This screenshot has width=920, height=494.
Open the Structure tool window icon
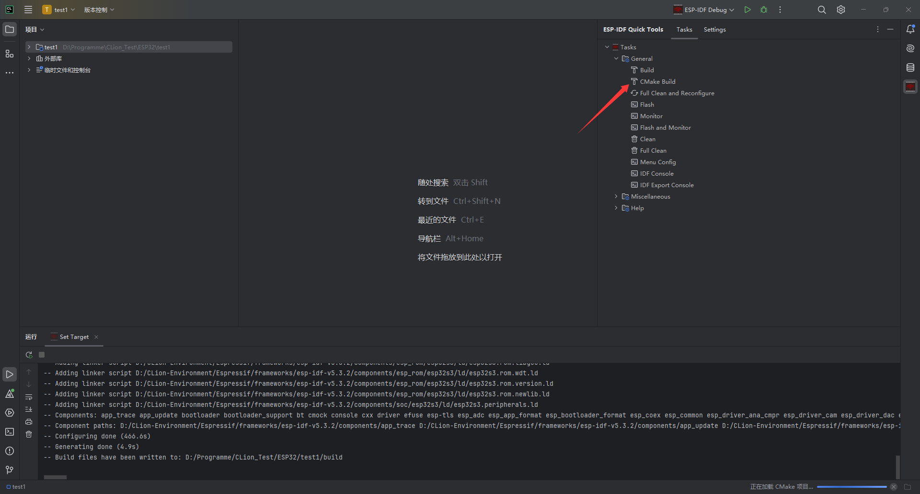click(x=10, y=54)
